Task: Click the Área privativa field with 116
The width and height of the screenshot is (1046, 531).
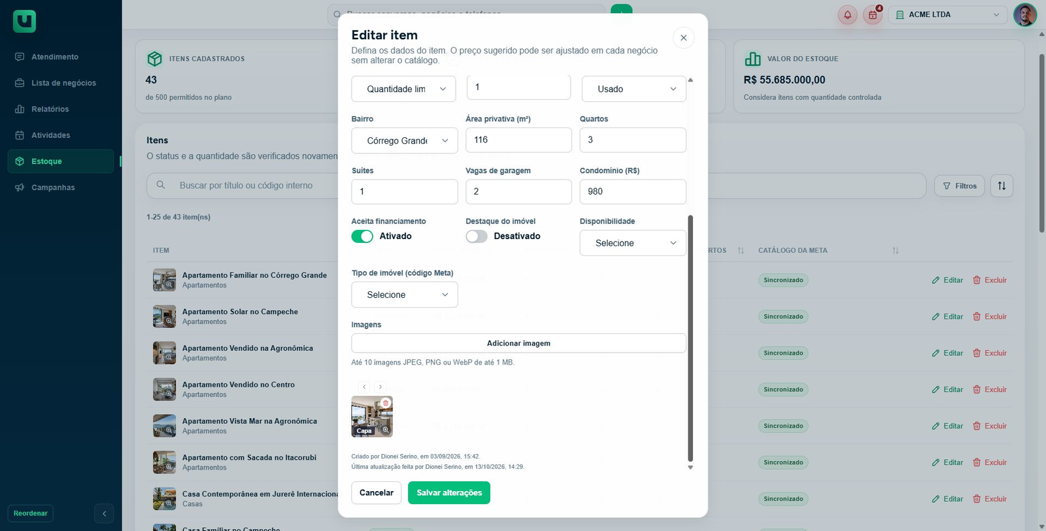Action: [x=518, y=140]
